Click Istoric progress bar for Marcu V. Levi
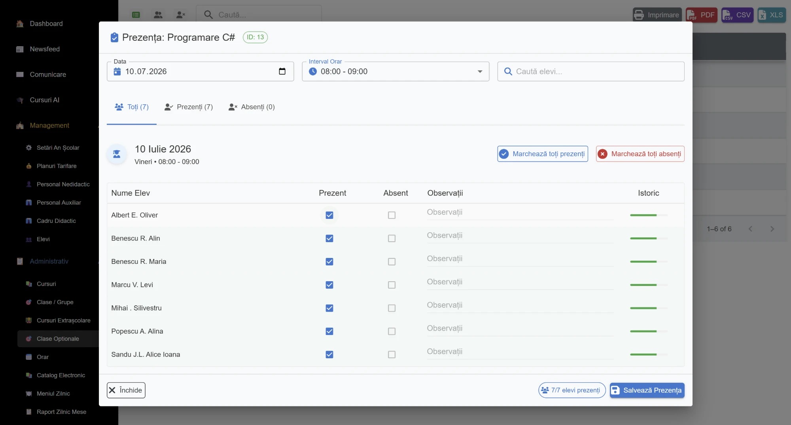This screenshot has width=791, height=425. (x=649, y=285)
